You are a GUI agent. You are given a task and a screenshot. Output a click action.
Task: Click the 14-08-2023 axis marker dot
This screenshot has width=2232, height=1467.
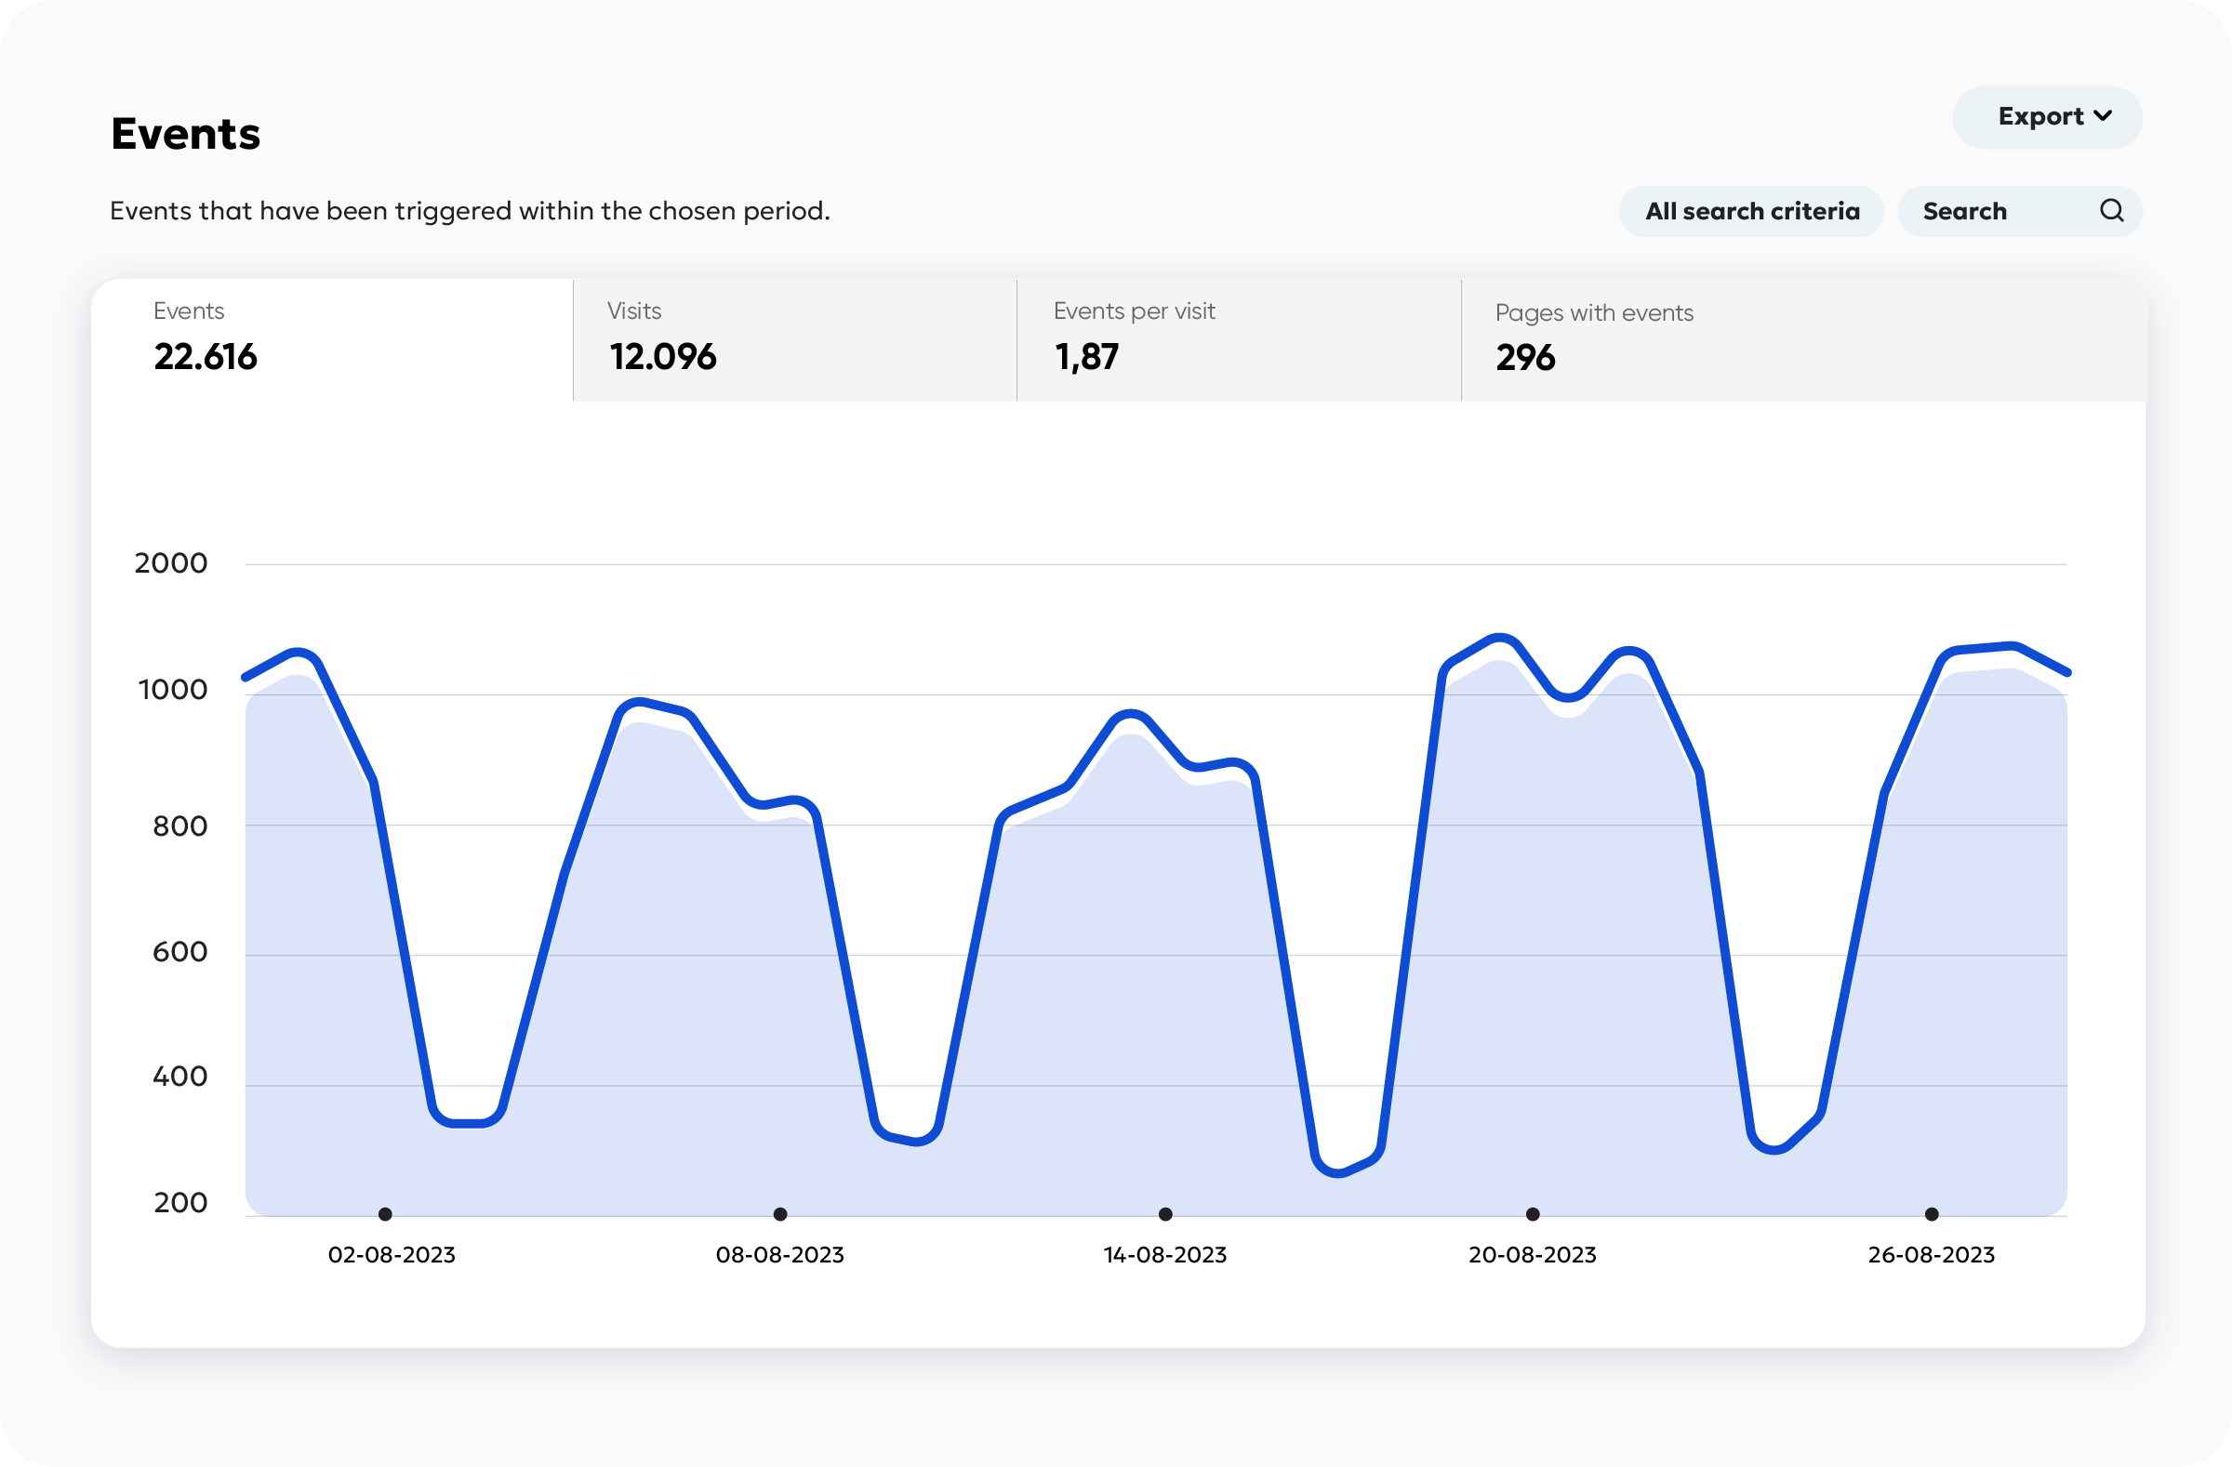coord(1165,1214)
